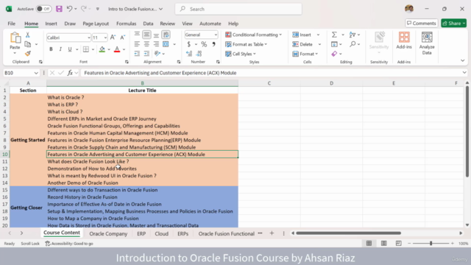The width and height of the screenshot is (471, 265).
Task: Open the Name Box dropdown arrow
Action: (x=36, y=73)
